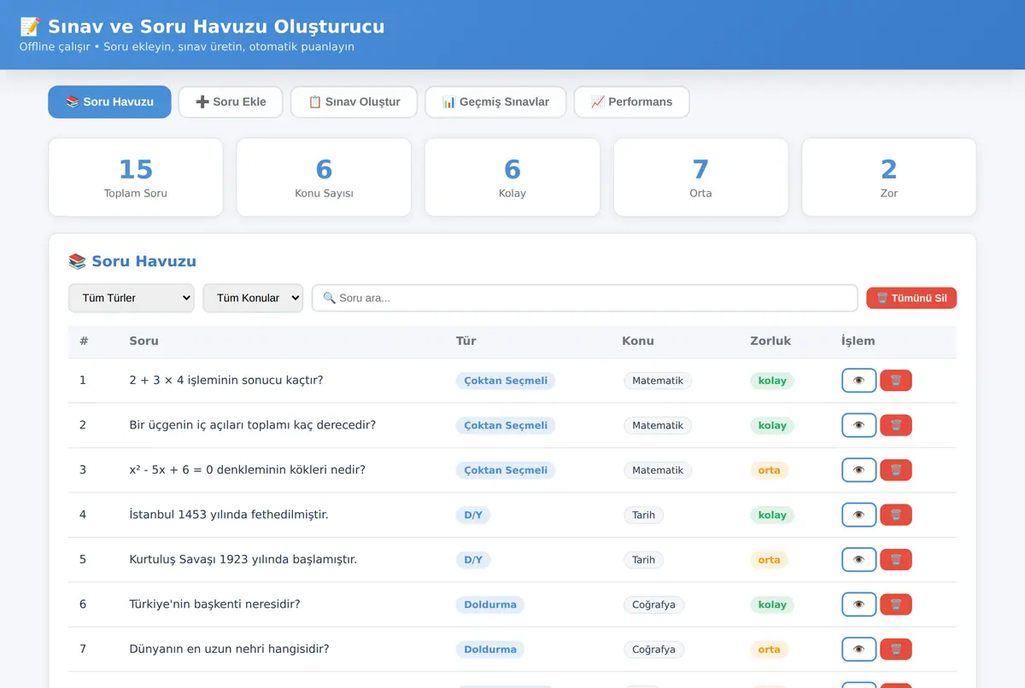This screenshot has height=688, width=1025.
Task: Click the Sınav ve Soru Havuzu Oluşturucu title
Action: tap(202, 26)
